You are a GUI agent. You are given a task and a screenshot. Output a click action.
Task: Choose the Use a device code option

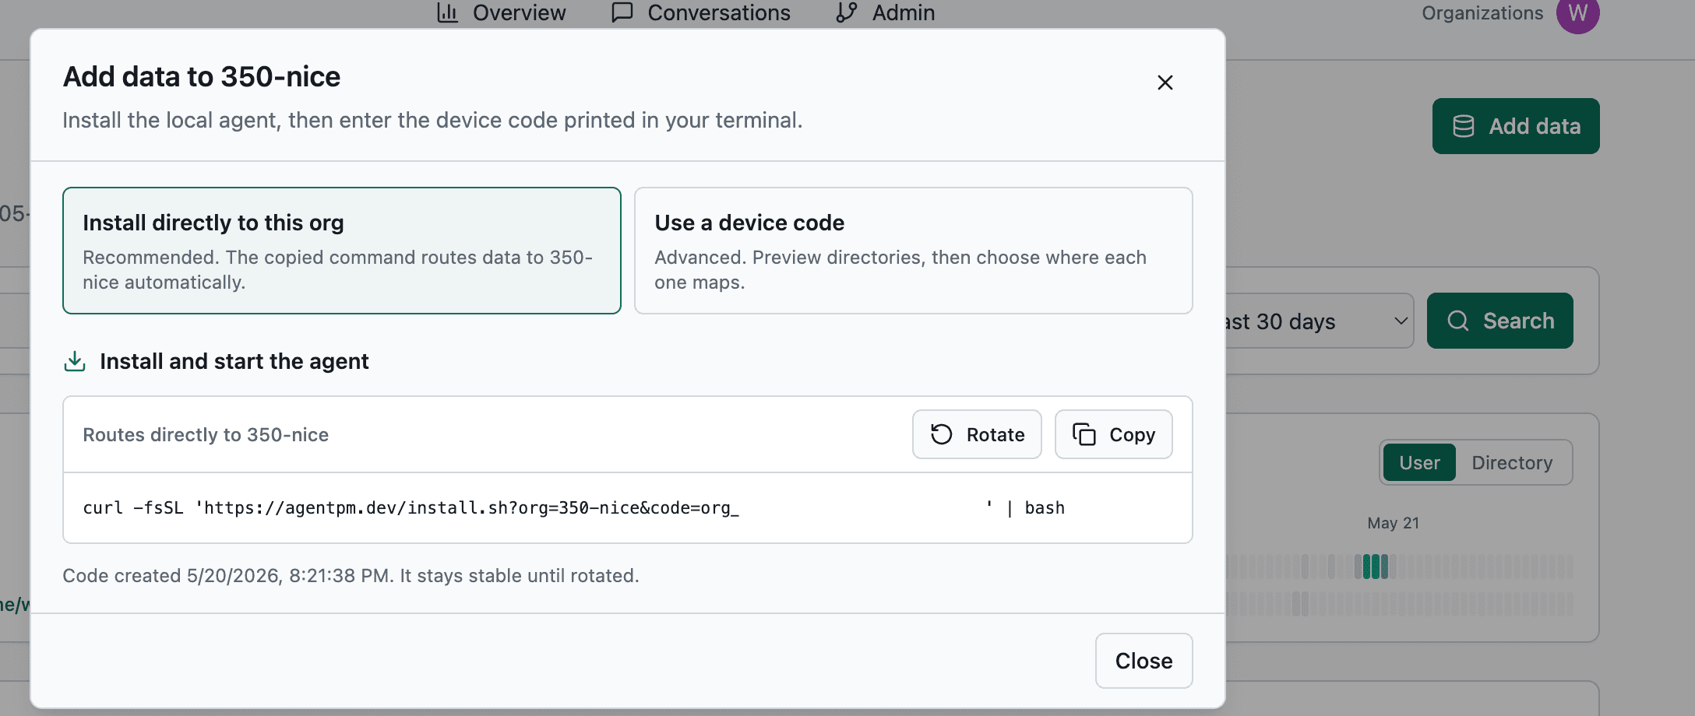(x=913, y=251)
